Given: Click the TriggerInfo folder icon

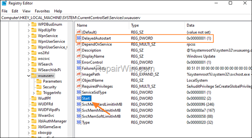Looking at the screenshot, I should coord(39,93).
